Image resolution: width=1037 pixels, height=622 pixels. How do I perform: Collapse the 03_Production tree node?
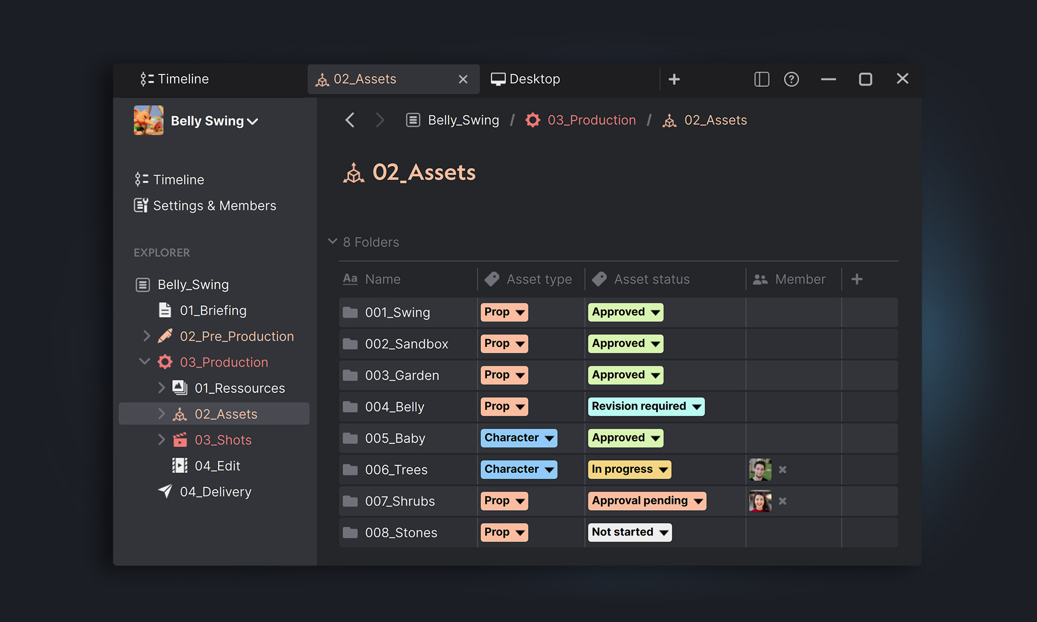point(145,361)
